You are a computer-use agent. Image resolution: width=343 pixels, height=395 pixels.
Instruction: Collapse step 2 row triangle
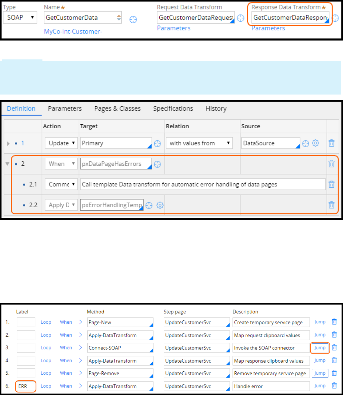click(x=7, y=164)
